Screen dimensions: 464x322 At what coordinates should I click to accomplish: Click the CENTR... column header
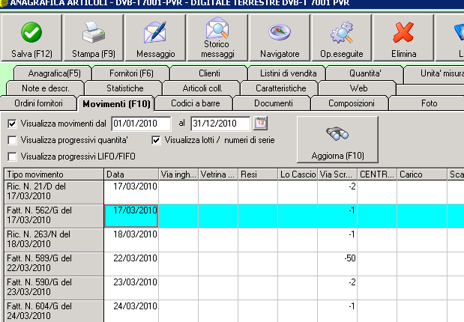coord(377,174)
